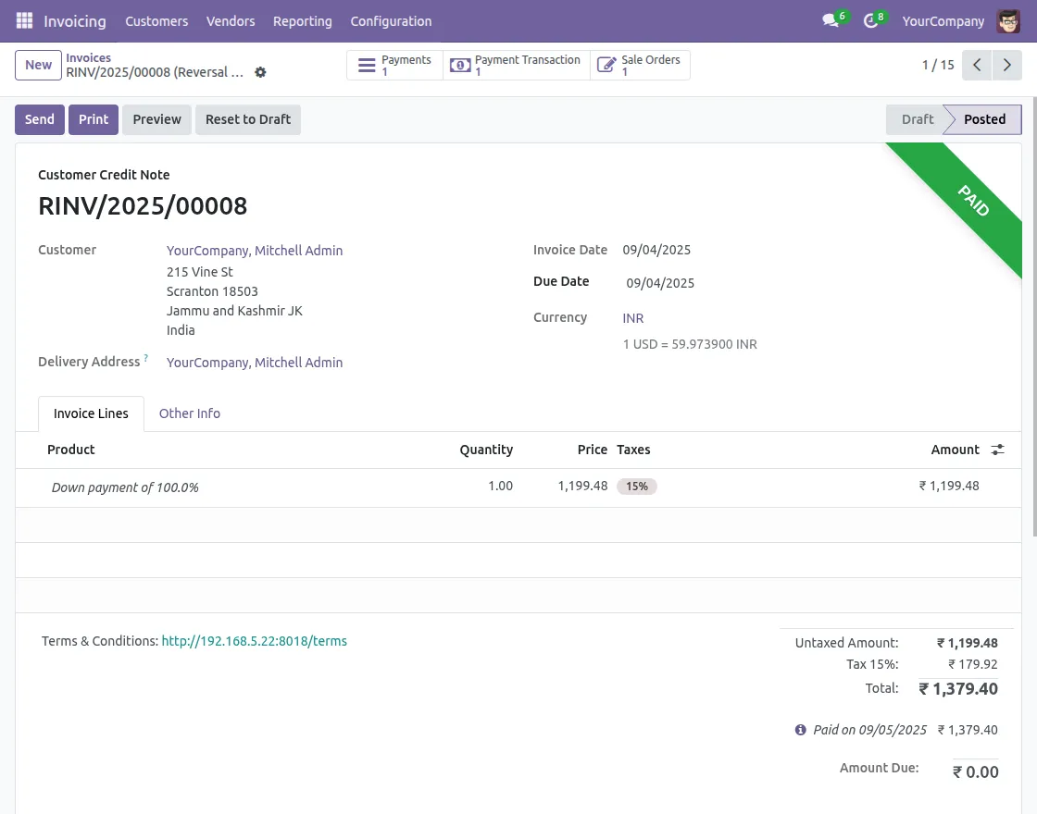Expand the Vendors menu
Image resolution: width=1037 pixels, height=814 pixels.
[231, 20]
